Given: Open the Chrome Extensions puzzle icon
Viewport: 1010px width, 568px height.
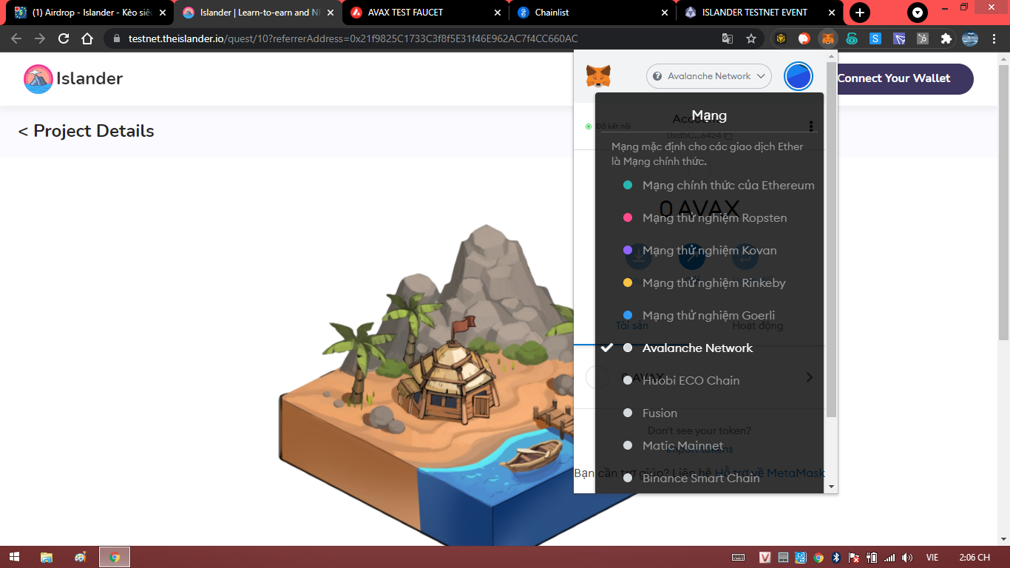Looking at the screenshot, I should 946,38.
